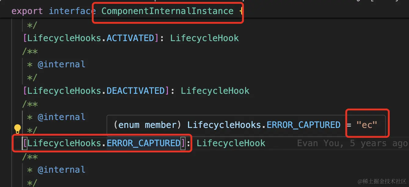The height and width of the screenshot is (187, 409).
Task: Click the yellow lightbulb code action icon
Action: (x=17, y=129)
